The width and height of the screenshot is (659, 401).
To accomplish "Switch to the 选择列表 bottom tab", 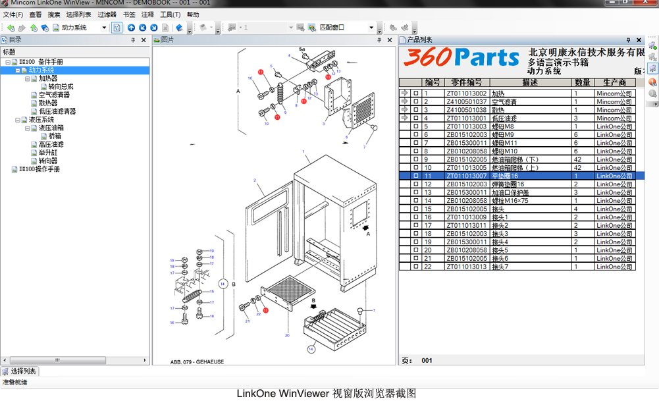I will [x=20, y=371].
